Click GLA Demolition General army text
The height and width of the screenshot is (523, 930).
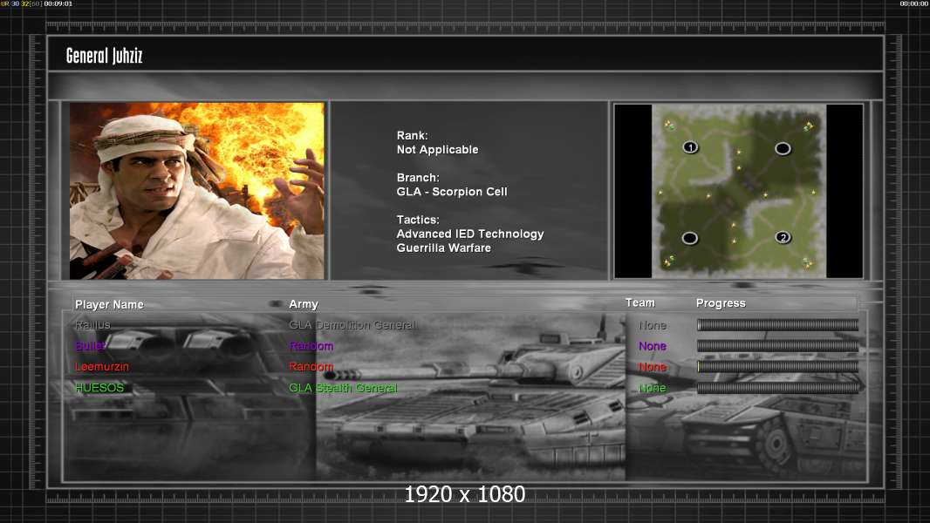tap(352, 325)
